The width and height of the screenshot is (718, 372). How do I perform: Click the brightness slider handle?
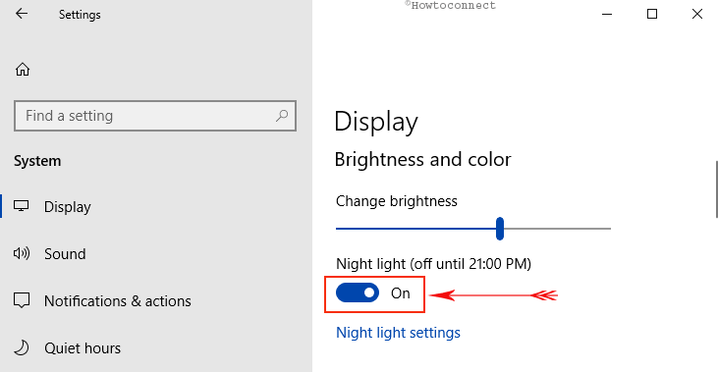coord(500,229)
